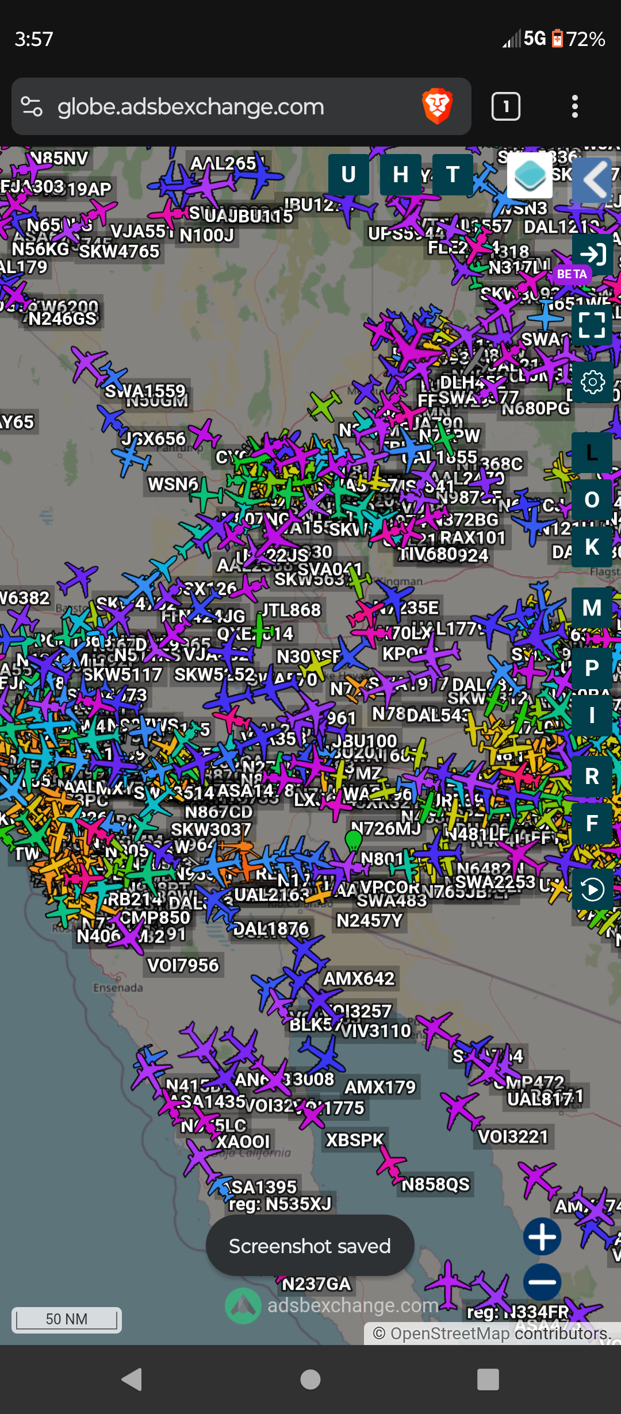This screenshot has height=1414, width=621.
Task: Open the browser tab switcher
Action: point(506,106)
